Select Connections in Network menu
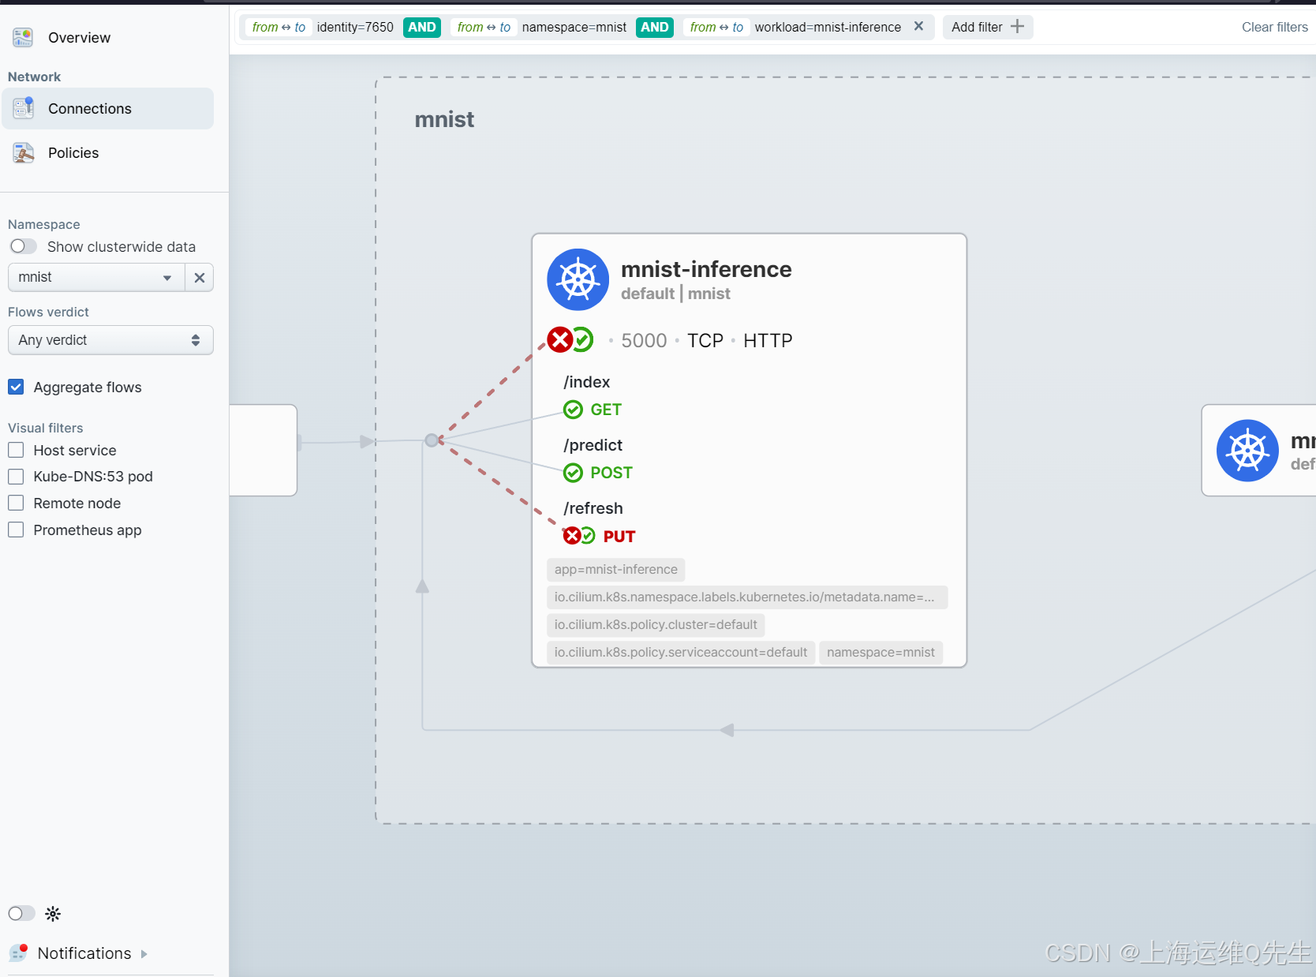This screenshot has width=1316, height=977. coord(108,108)
